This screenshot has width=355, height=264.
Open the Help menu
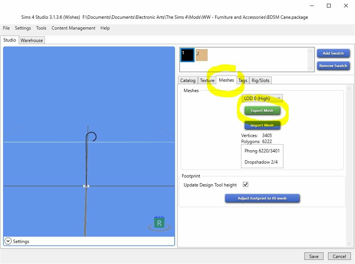point(105,28)
